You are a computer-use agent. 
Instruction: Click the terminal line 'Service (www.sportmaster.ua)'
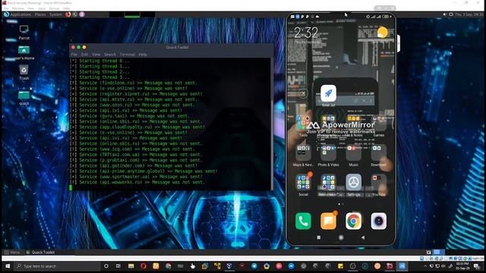pyautogui.click(x=136, y=177)
